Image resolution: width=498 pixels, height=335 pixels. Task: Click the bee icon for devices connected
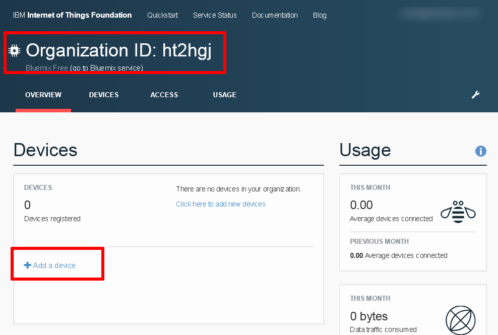458,212
